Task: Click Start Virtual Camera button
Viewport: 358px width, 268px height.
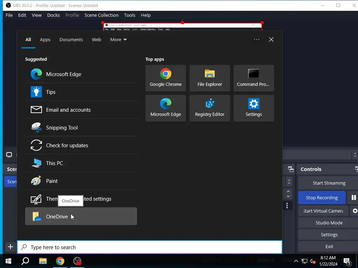Action: (x=323, y=211)
